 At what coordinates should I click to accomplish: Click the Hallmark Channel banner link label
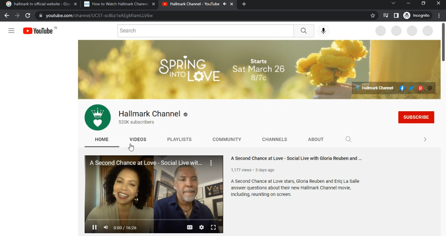(377, 88)
